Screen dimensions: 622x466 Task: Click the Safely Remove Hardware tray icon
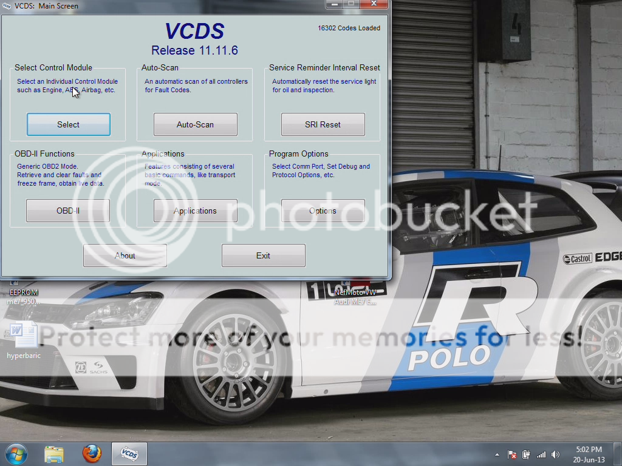526,454
